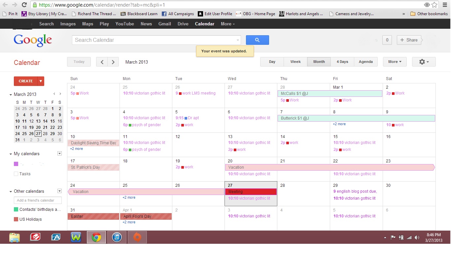Open the McCalls $1 @J event

(330, 94)
